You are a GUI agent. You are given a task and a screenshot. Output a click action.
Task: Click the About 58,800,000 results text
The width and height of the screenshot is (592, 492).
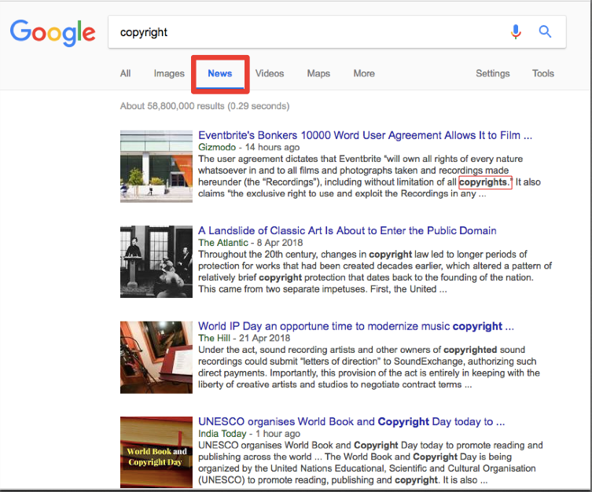click(x=204, y=106)
